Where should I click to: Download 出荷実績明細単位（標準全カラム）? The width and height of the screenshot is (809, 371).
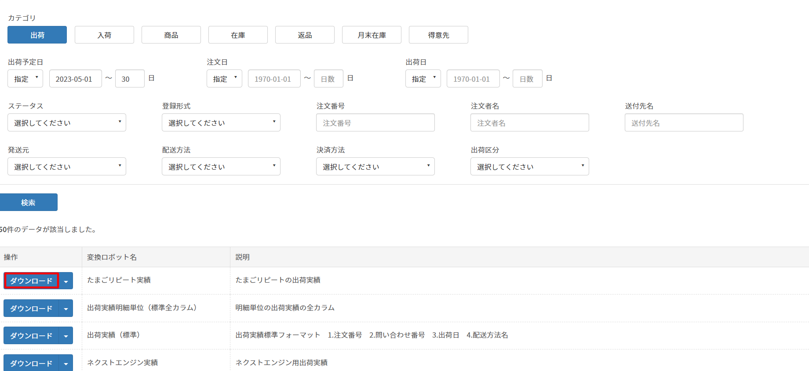tap(31, 308)
